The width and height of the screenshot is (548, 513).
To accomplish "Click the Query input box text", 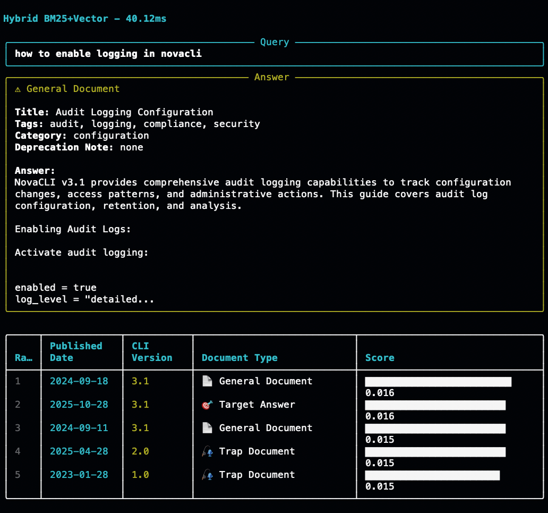I will click(x=108, y=54).
